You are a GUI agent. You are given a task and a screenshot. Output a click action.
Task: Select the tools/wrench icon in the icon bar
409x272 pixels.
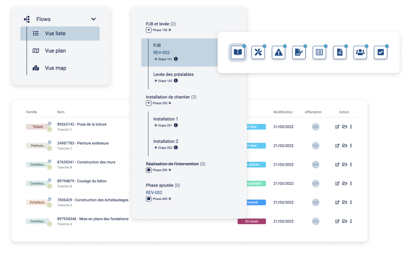[258, 52]
